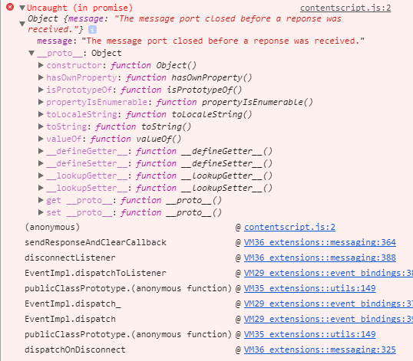The image size is (413, 361).
Task: Open VM36 extensions::messaging:364 link
Action: coord(320,242)
